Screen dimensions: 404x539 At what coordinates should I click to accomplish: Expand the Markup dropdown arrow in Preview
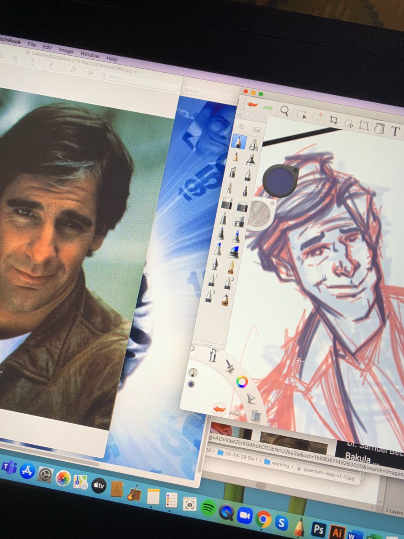[61, 67]
